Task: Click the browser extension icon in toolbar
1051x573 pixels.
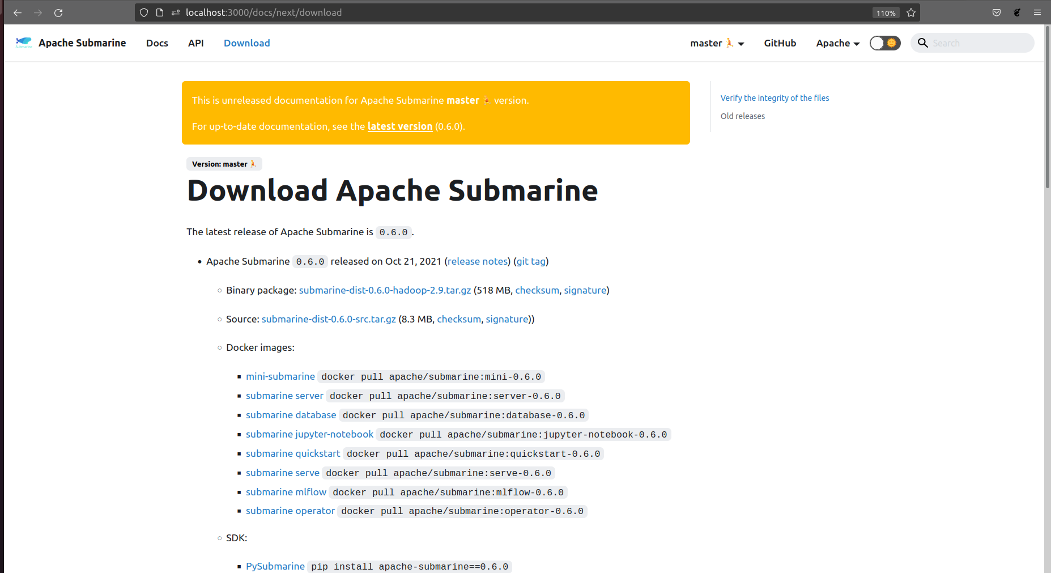Action: click(x=1017, y=12)
